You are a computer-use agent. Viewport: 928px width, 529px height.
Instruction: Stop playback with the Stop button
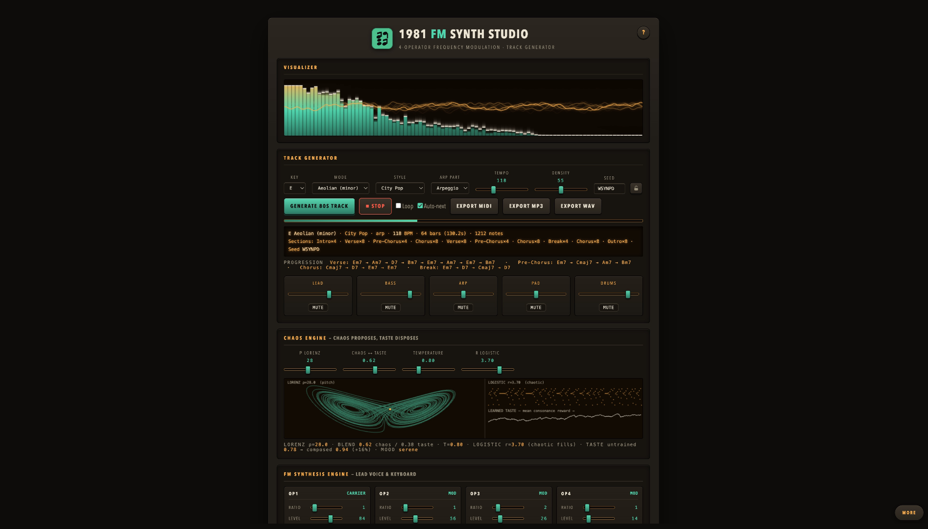click(x=375, y=206)
